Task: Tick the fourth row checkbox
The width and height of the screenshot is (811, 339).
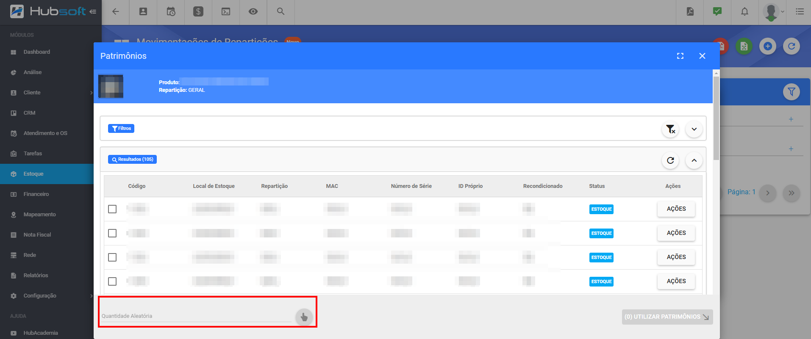Action: click(112, 281)
